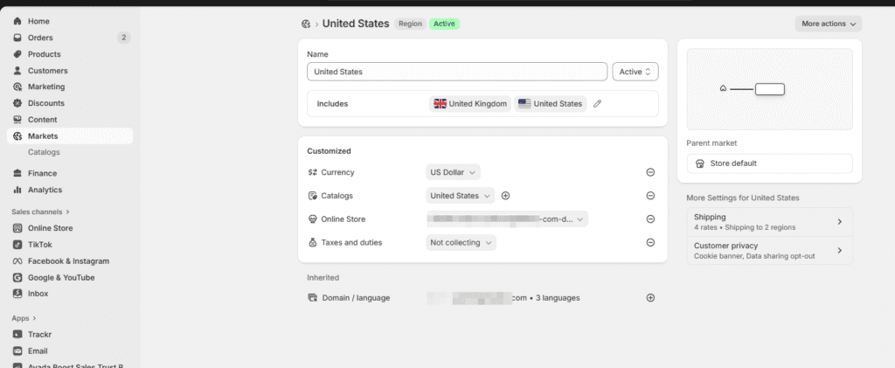Open the Not collecting taxes dropdown

461,242
